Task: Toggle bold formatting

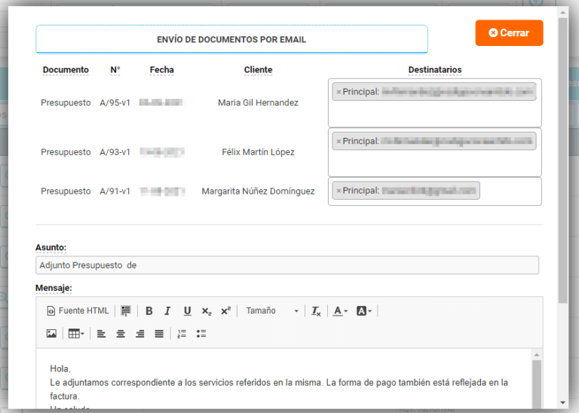Action: coord(149,311)
